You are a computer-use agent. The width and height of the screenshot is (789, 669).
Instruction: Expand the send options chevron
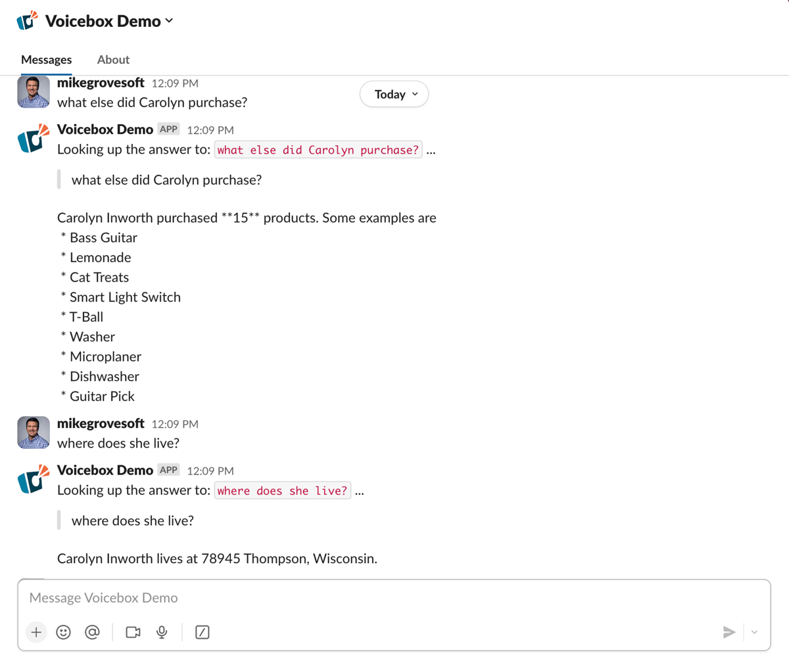[x=754, y=632]
